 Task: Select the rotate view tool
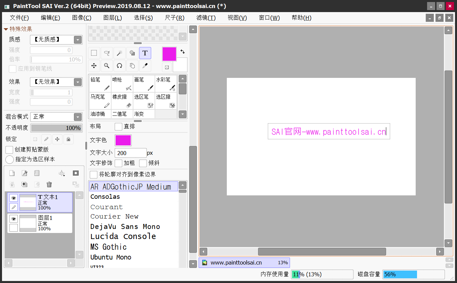point(120,66)
